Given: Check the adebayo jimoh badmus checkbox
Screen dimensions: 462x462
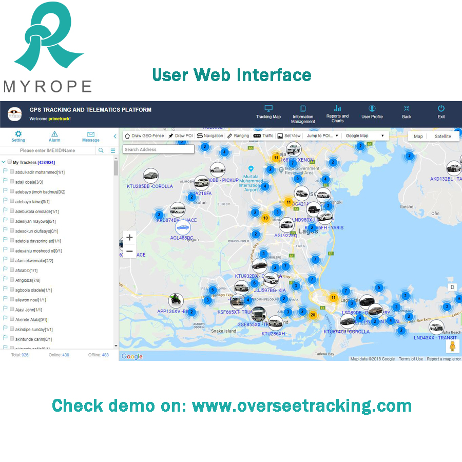Looking at the screenshot, I should point(12,191).
